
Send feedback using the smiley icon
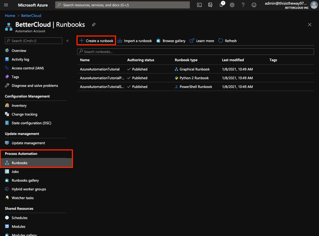(x=254, y=5)
